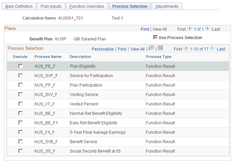
Task: Click First link in Process Selection grid
Action: point(178,49)
